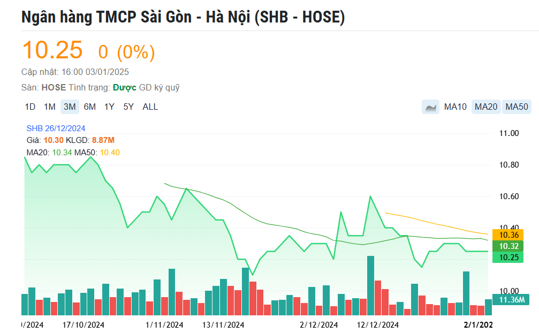Click the KLGD 8.87M volume value
The height and width of the screenshot is (333, 539).
103,140
